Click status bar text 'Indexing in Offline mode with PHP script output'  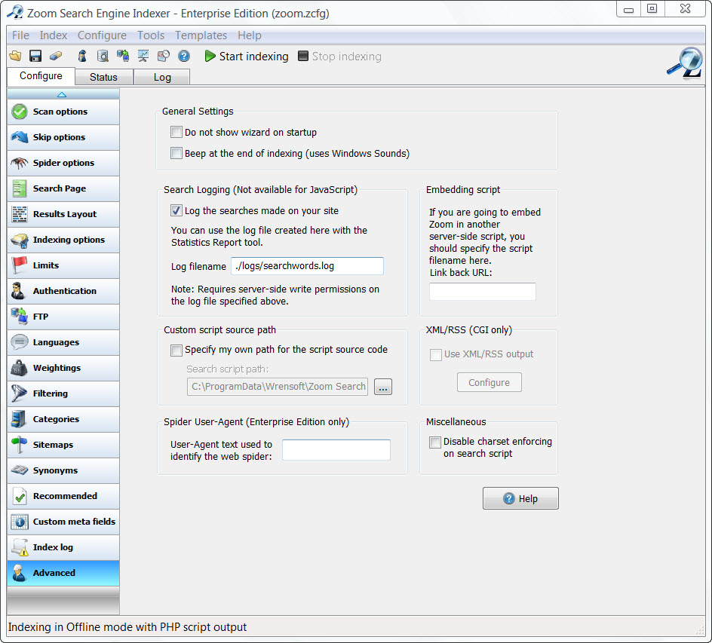pos(127,627)
